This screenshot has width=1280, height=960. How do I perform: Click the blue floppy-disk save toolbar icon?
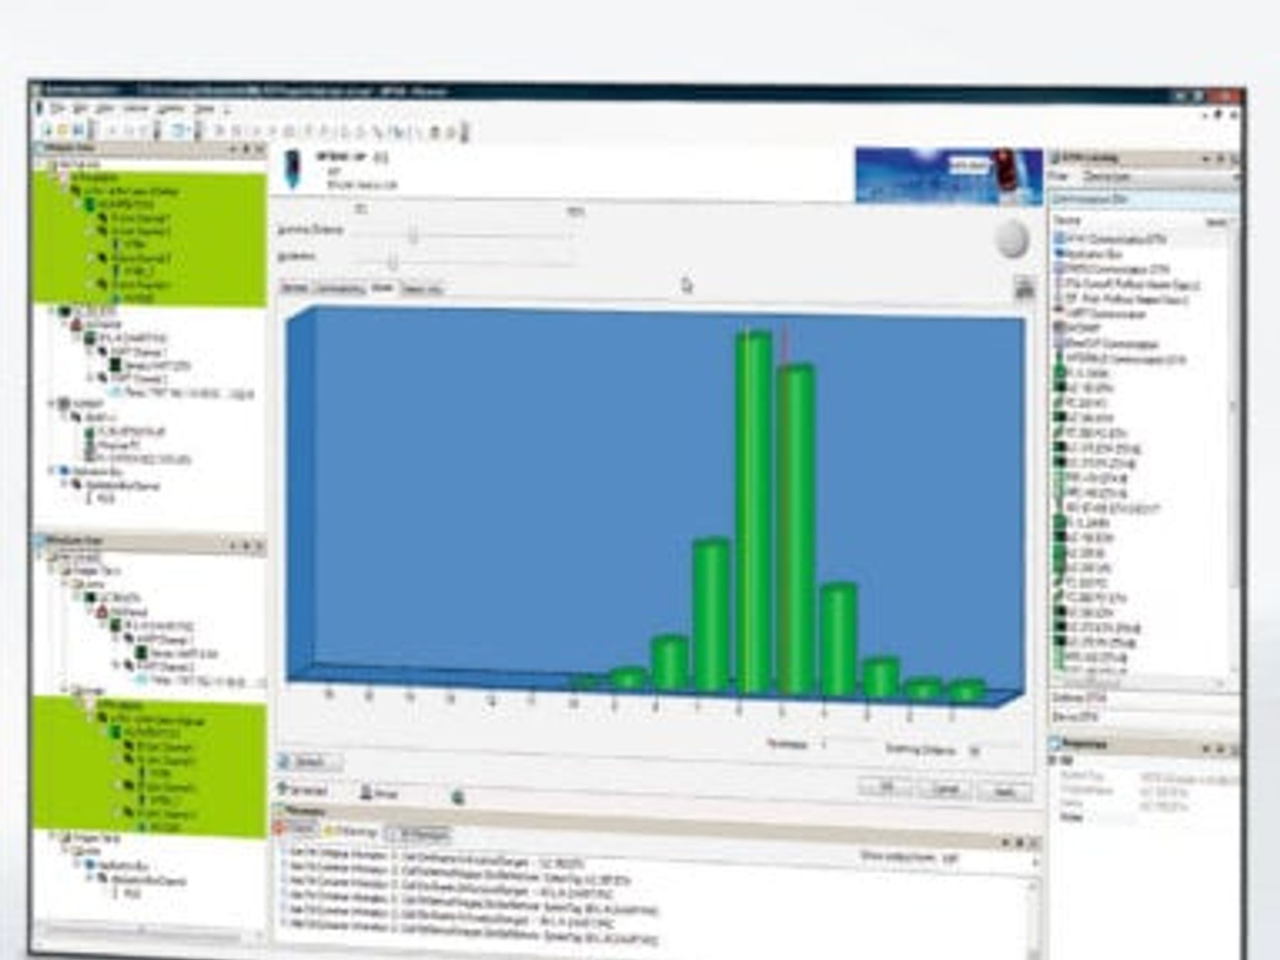point(78,131)
